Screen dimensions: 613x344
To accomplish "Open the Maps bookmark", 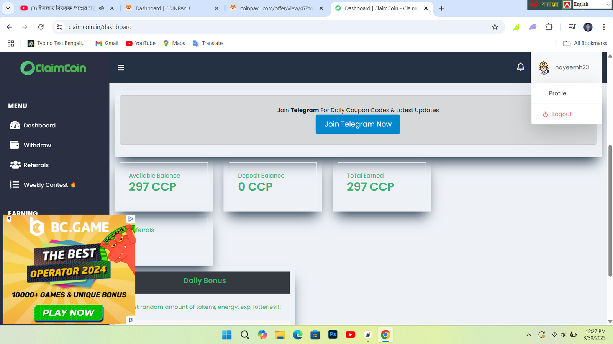I will [174, 43].
